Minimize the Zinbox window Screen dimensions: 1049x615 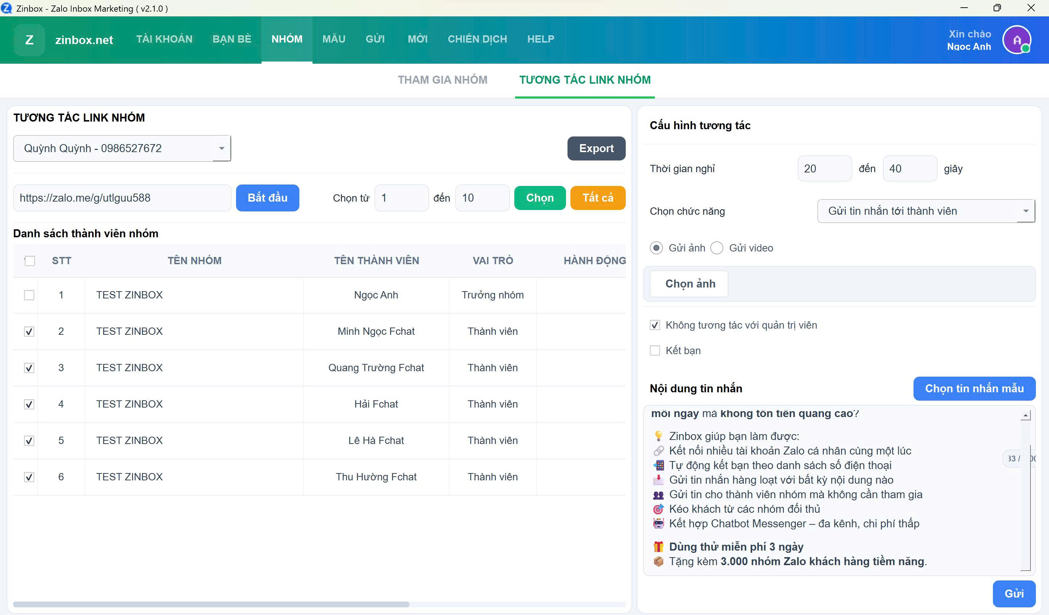coord(964,8)
